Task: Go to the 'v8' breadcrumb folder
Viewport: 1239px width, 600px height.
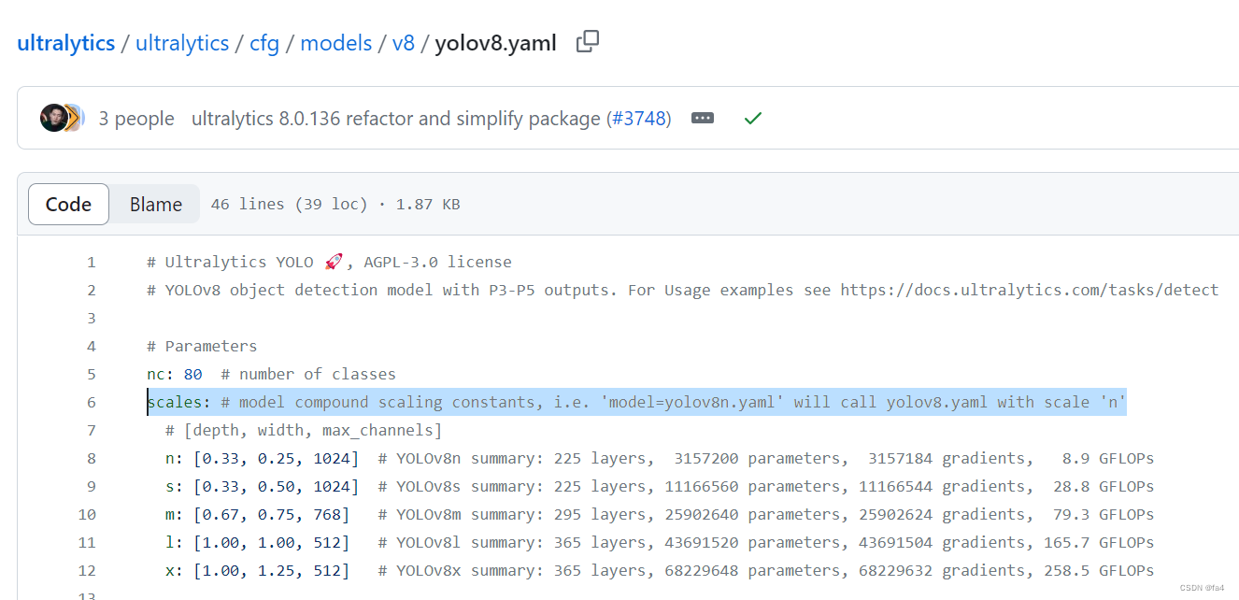Action: pyautogui.click(x=404, y=43)
